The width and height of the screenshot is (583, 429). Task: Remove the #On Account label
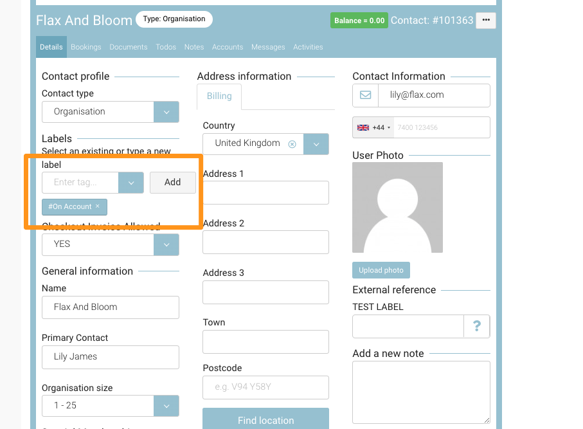(96, 206)
